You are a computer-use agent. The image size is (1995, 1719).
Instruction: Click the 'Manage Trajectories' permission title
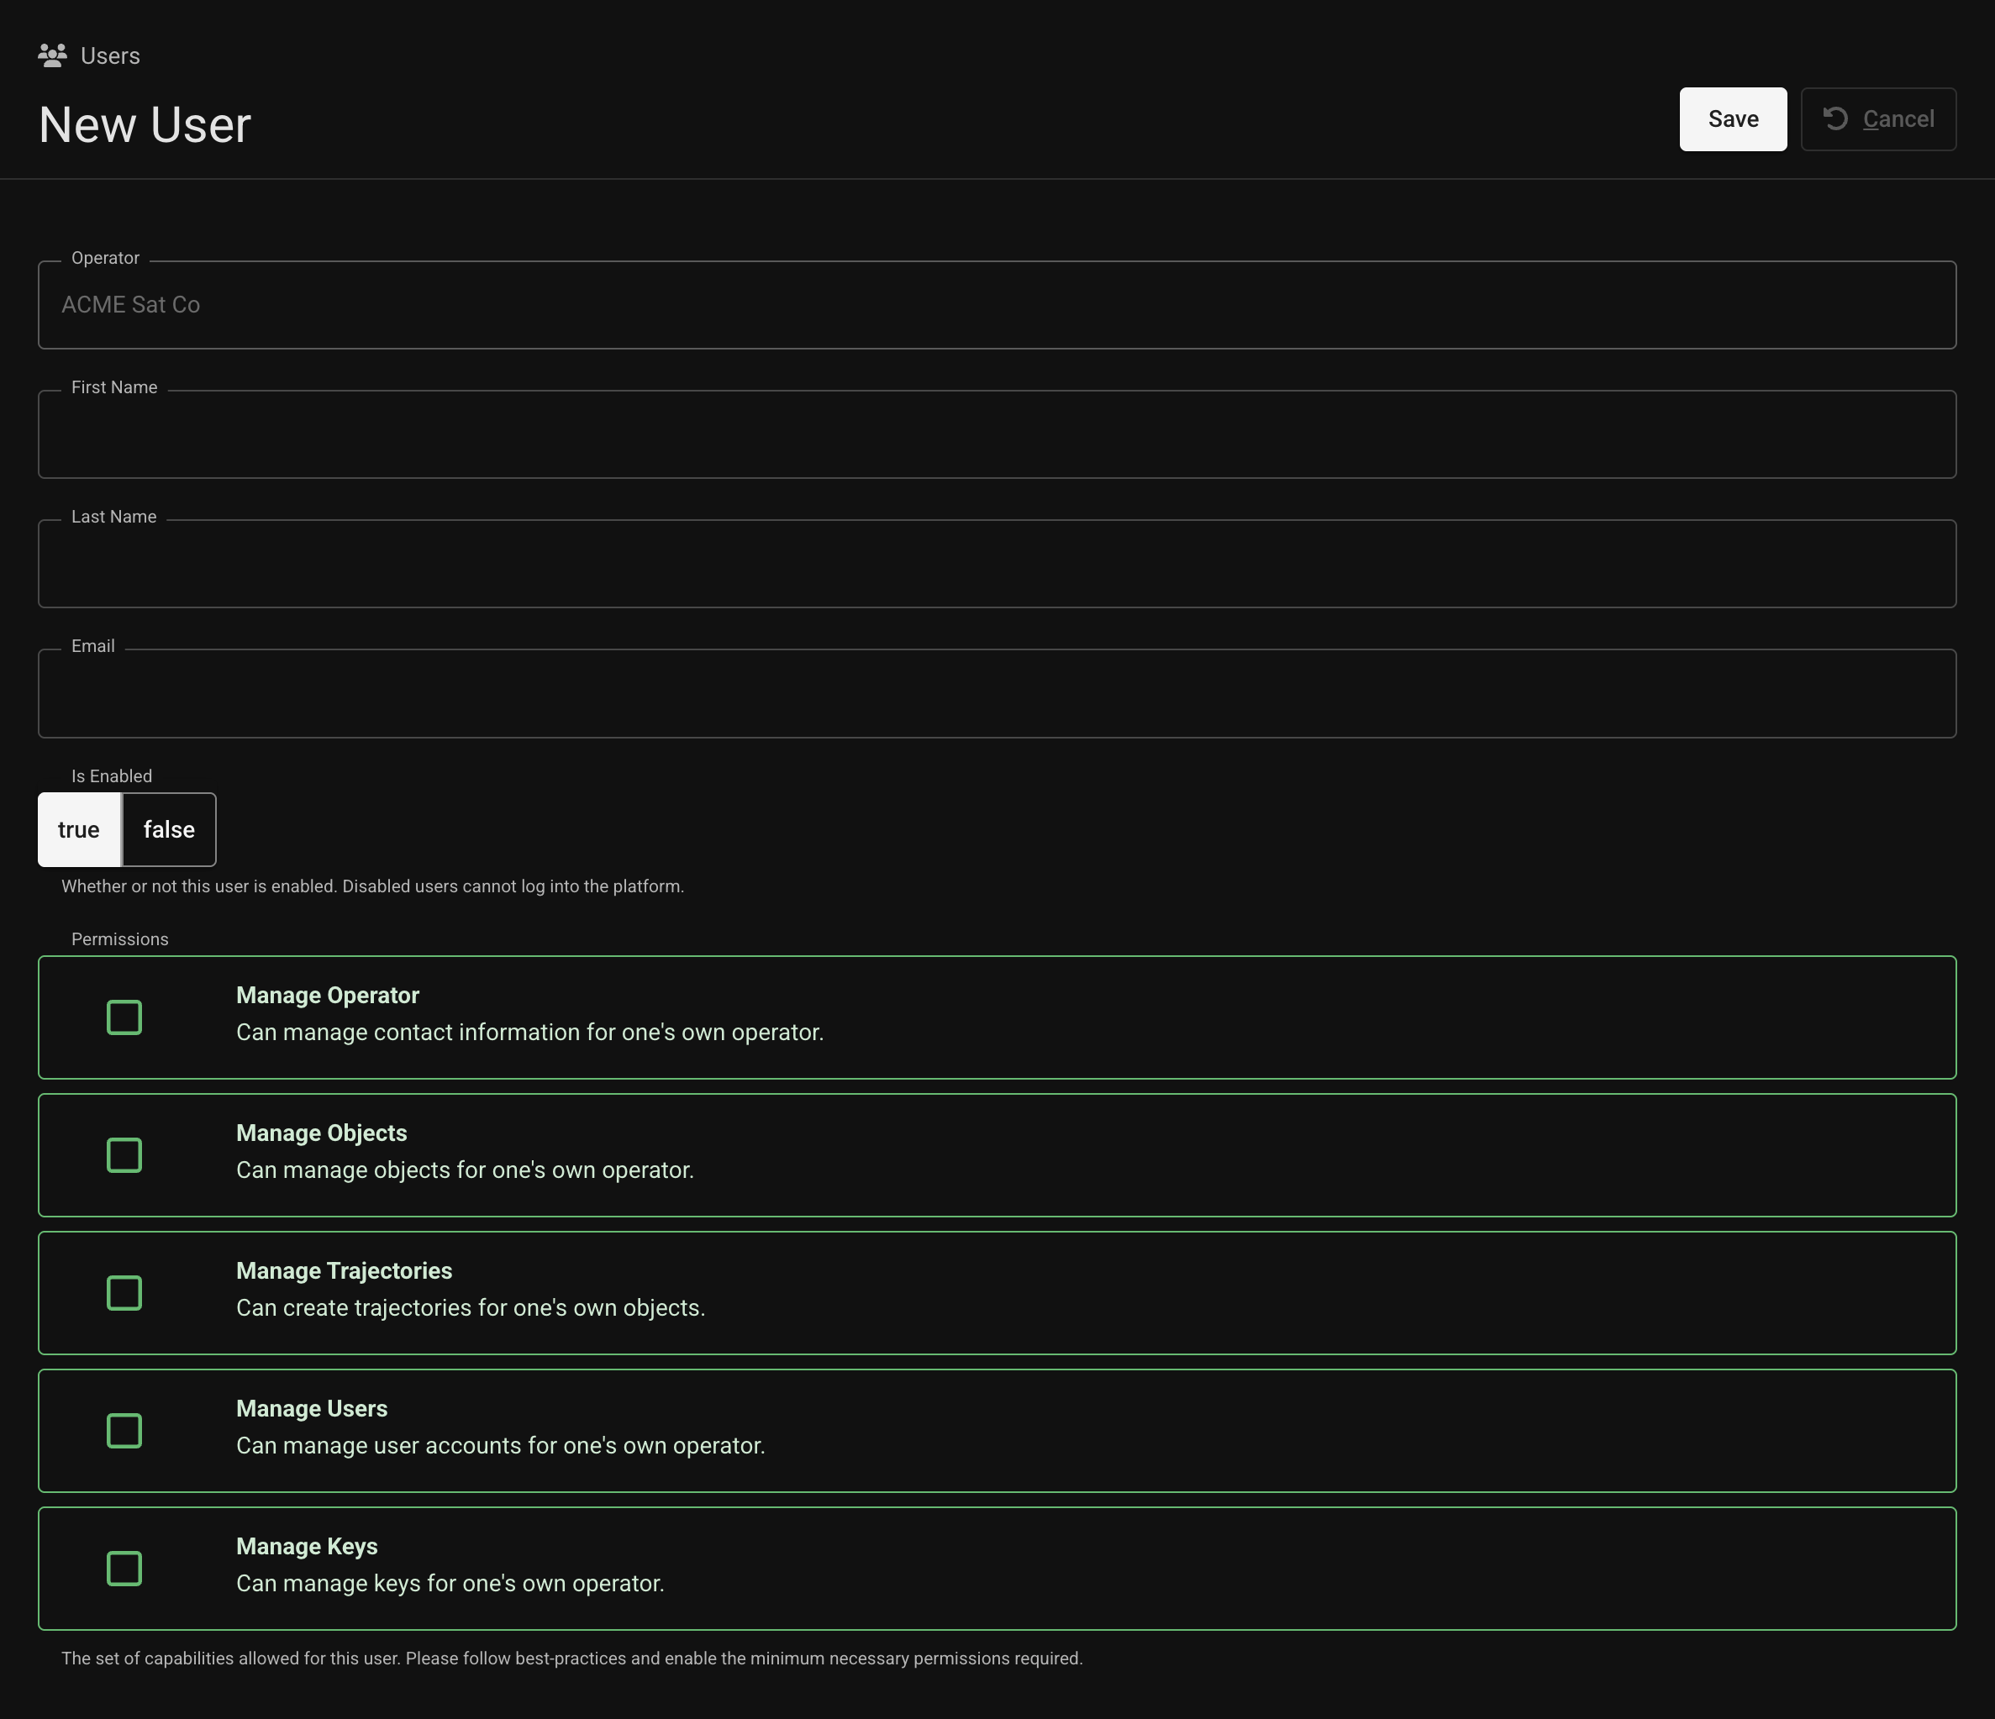(344, 1270)
